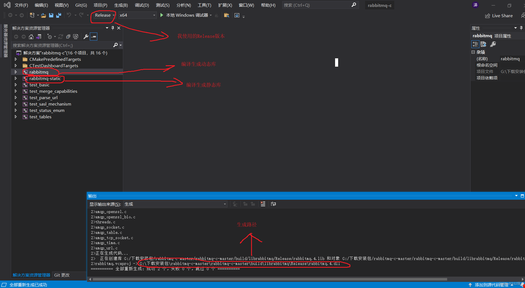Screen dimensions: 525x288
Task: Pin the Properties panel
Action: click(x=521, y=28)
